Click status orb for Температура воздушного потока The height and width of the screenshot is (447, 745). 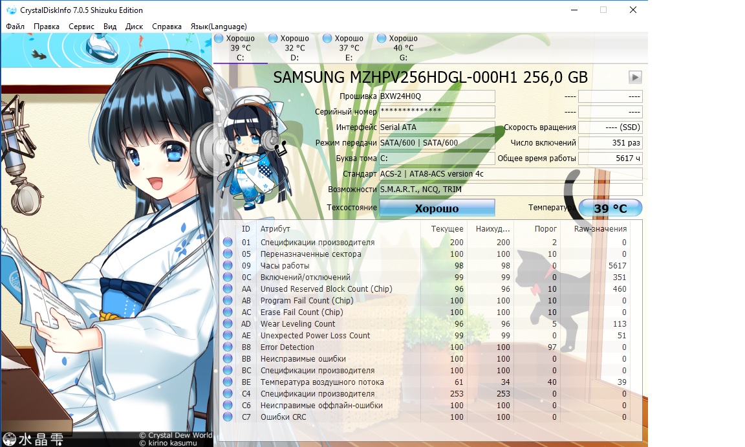tap(228, 382)
